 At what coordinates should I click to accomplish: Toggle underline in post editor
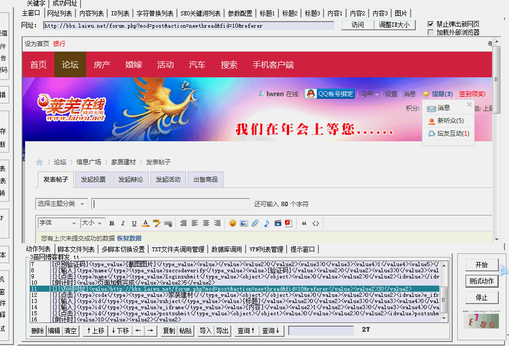tap(134, 223)
